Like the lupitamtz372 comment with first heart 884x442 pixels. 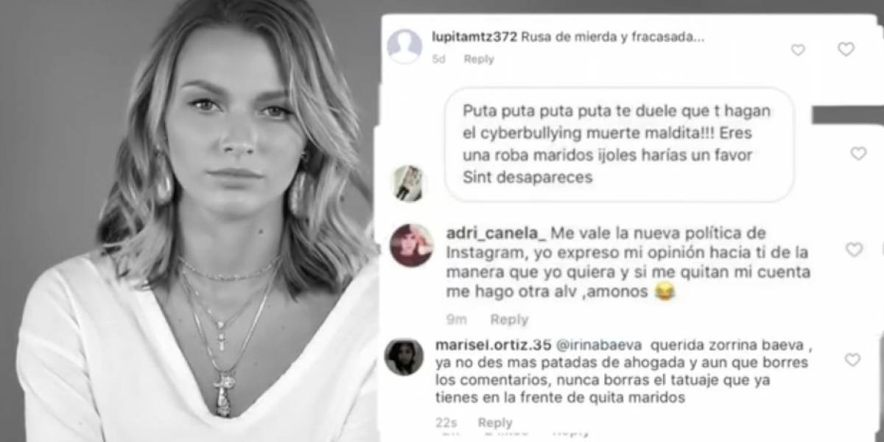click(798, 50)
